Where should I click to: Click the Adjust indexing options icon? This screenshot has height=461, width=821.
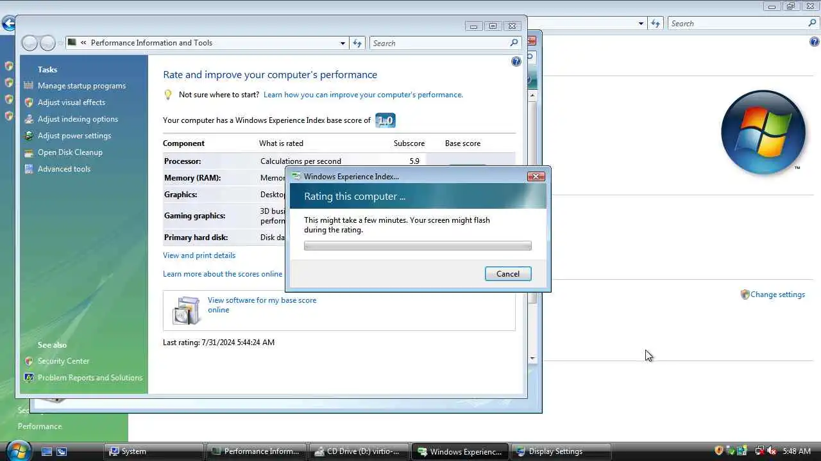[x=28, y=119]
